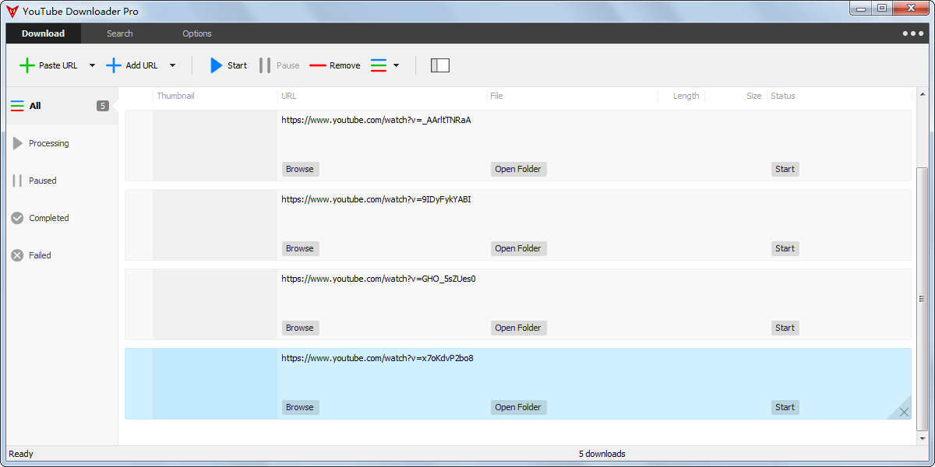Screen dimensions: 935x467
Task: Expand the Add URL dropdown arrow
Action: pyautogui.click(x=172, y=65)
